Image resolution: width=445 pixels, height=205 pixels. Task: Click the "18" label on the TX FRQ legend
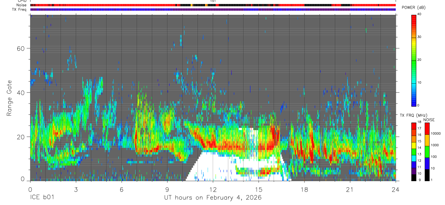click(x=419, y=122)
